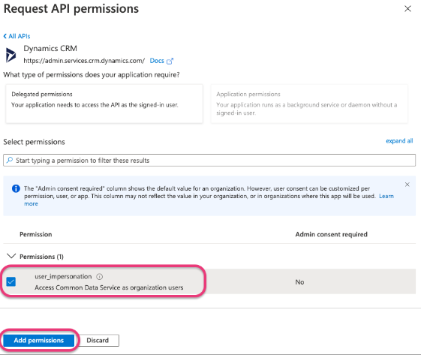Click the info icon next to user_impersonation
This screenshot has width=421, height=355.
coord(99,277)
